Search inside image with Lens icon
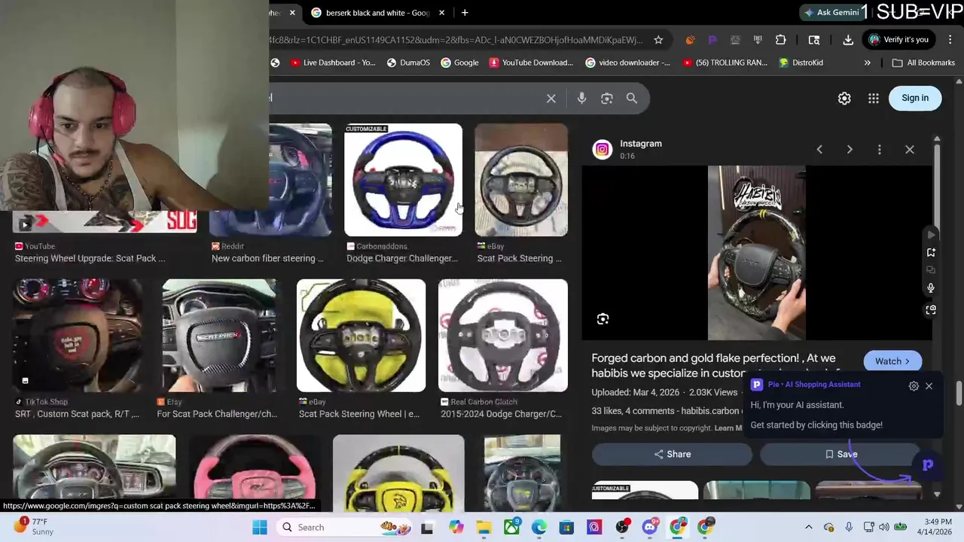Screen dimensions: 964x542 pyautogui.click(x=602, y=319)
